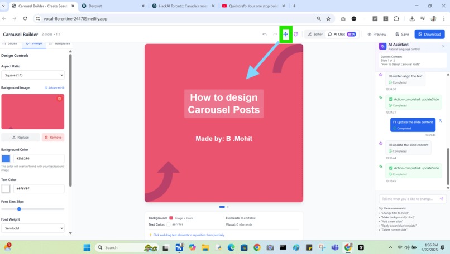Click the browser back button
Screen dimensions: 450x254
pyautogui.click(x=4, y=18)
